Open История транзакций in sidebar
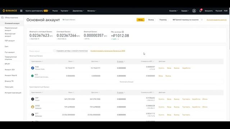Viewport: 230px width, 129px height. 13,93
